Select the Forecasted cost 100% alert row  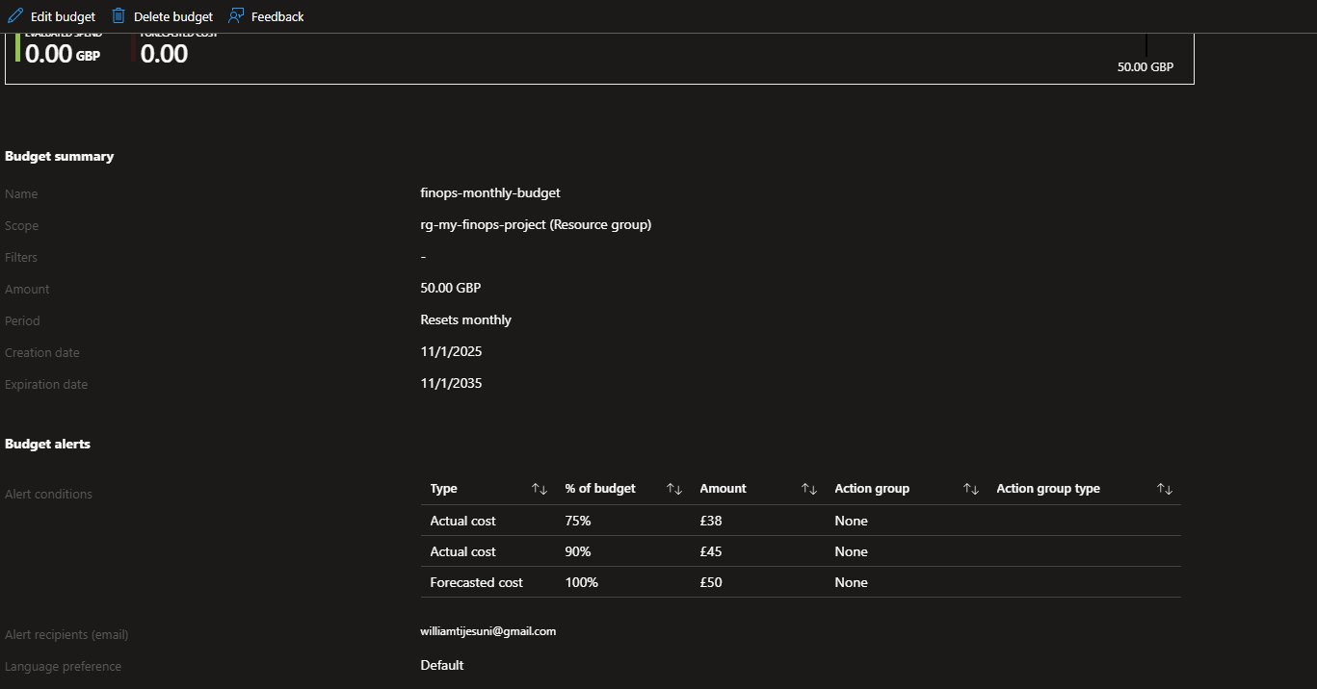(800, 582)
